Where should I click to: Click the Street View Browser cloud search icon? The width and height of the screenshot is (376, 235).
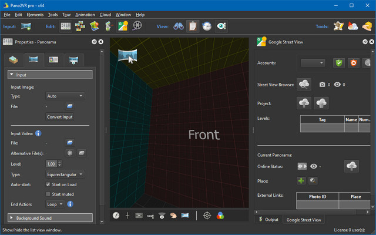(304, 85)
